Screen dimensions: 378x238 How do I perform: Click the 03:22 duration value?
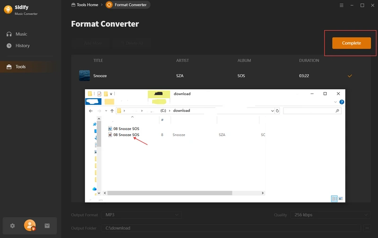[304, 76]
